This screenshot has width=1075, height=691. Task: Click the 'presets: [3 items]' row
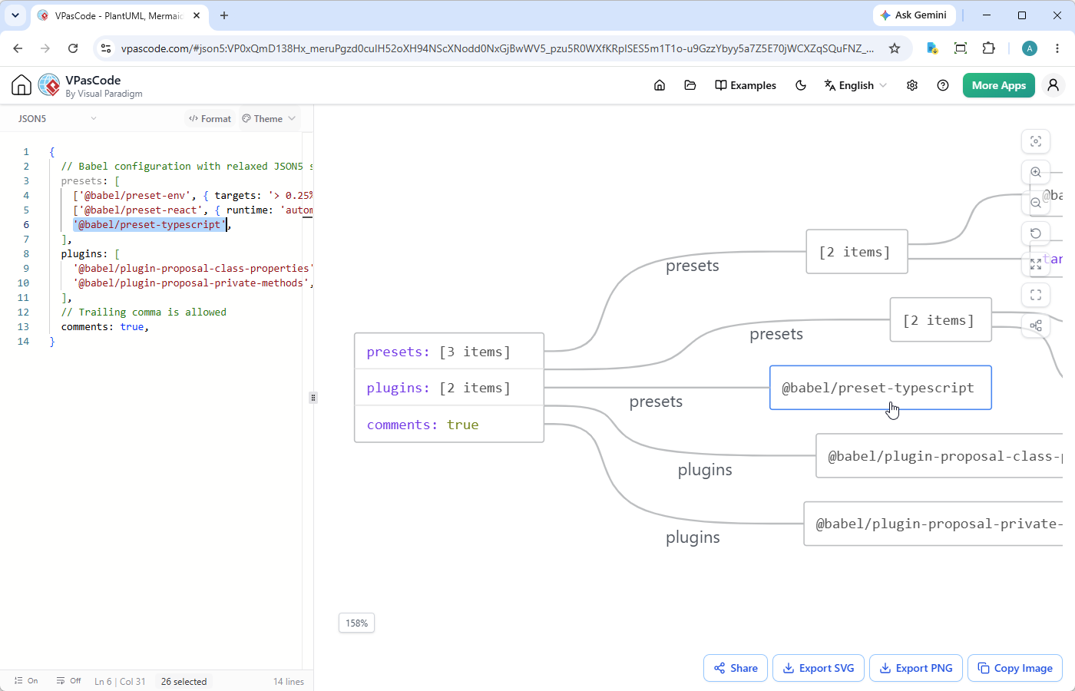[449, 352]
